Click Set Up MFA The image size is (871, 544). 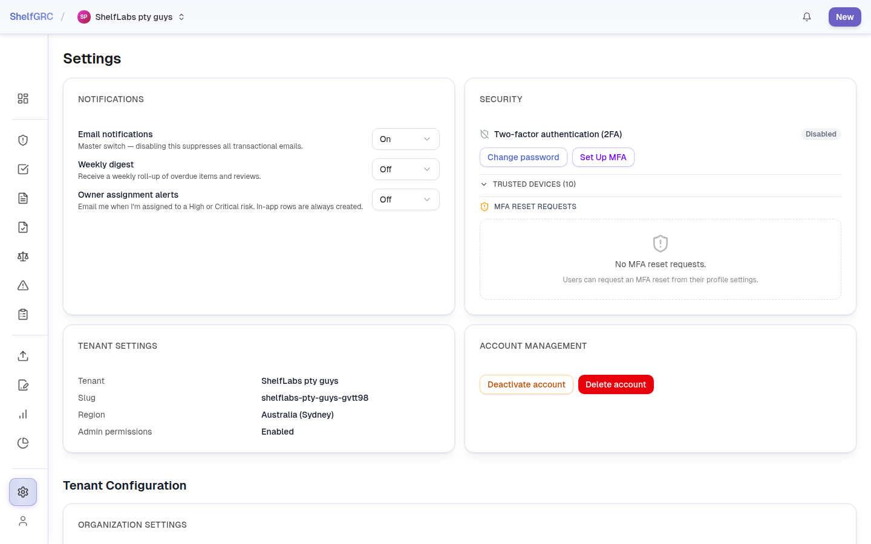[x=603, y=157]
